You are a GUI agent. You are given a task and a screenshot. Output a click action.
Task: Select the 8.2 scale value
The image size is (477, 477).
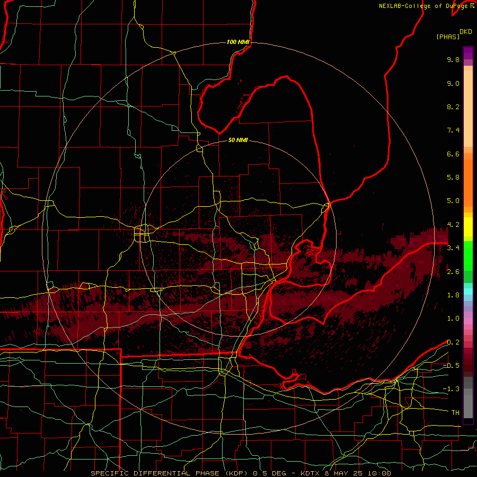[453, 107]
